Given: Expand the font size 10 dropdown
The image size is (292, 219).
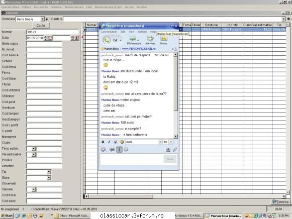Looking at the screenshot, I should click(171, 142).
